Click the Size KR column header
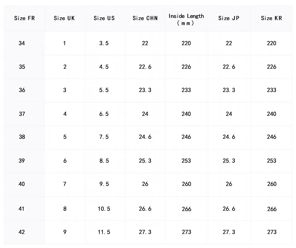 (x=272, y=18)
